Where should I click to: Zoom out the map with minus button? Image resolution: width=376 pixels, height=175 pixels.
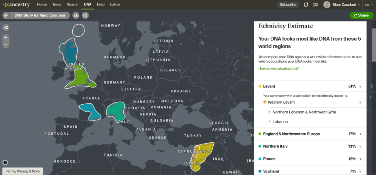(6, 45)
